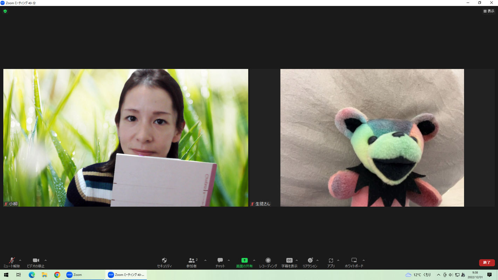Expand arrow next to アプリ
This screenshot has width=498, height=280.
(338, 260)
